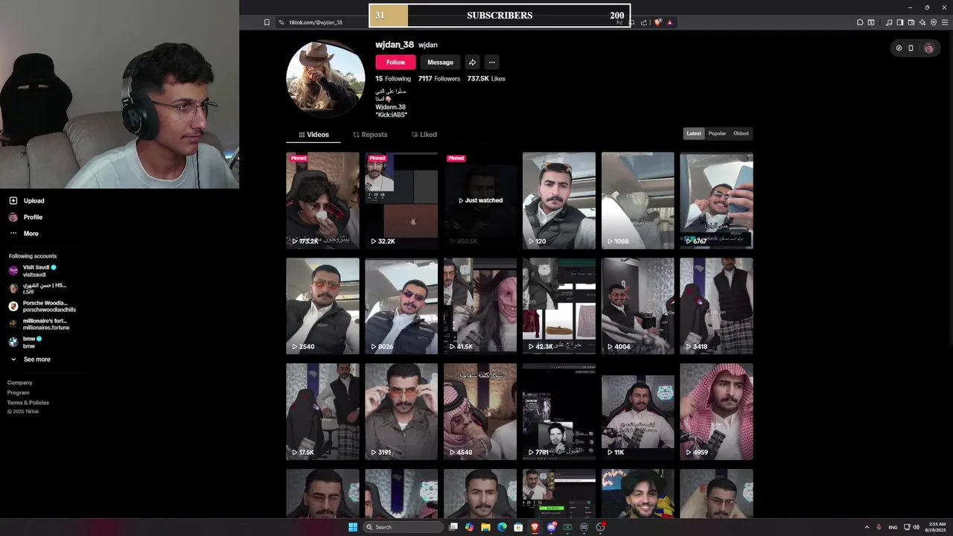Open Windows Start menu

point(353,527)
